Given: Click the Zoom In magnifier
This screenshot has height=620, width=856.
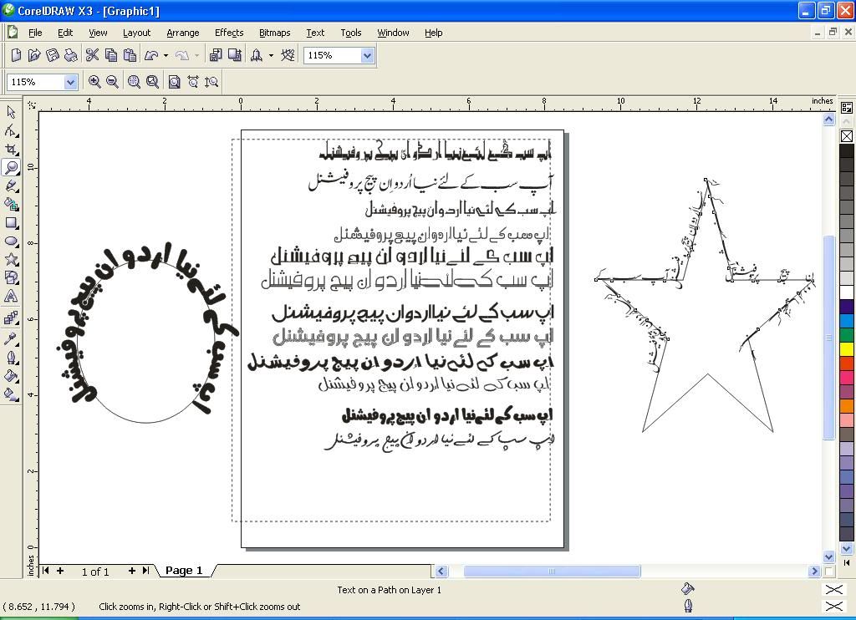Looking at the screenshot, I should 94,82.
